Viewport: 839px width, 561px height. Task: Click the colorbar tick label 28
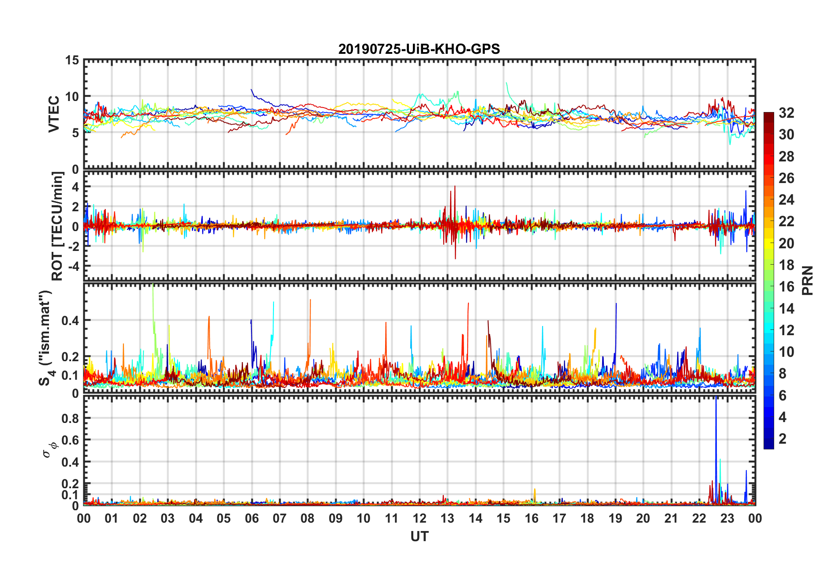click(787, 157)
